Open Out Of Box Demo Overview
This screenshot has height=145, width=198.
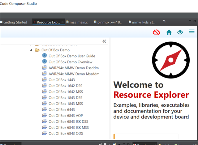pyautogui.click(x=71, y=62)
